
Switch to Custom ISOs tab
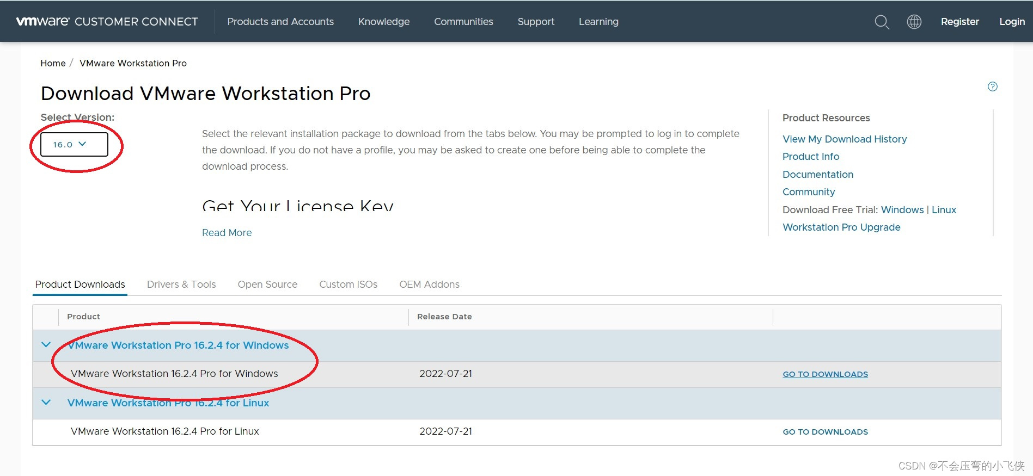point(348,285)
